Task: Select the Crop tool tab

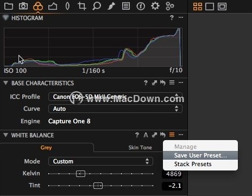Action: tap(81, 6)
